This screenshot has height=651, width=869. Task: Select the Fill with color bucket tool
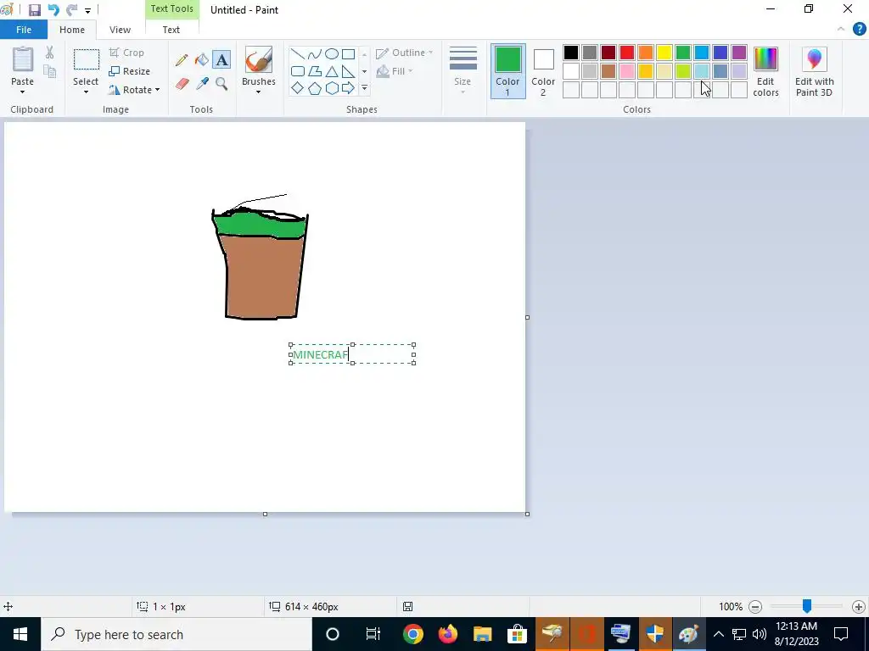[x=202, y=60]
